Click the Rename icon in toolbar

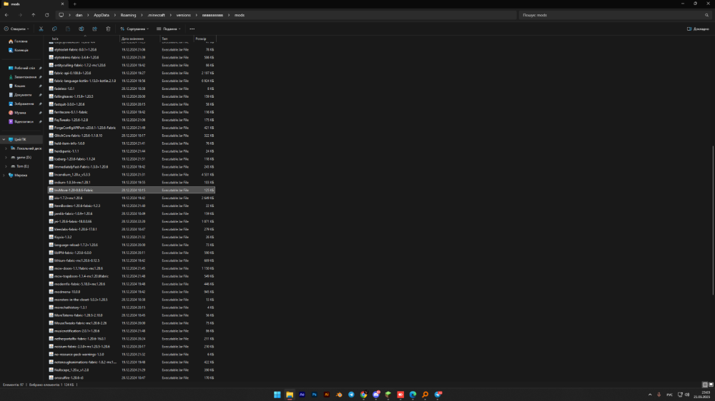[82, 29]
